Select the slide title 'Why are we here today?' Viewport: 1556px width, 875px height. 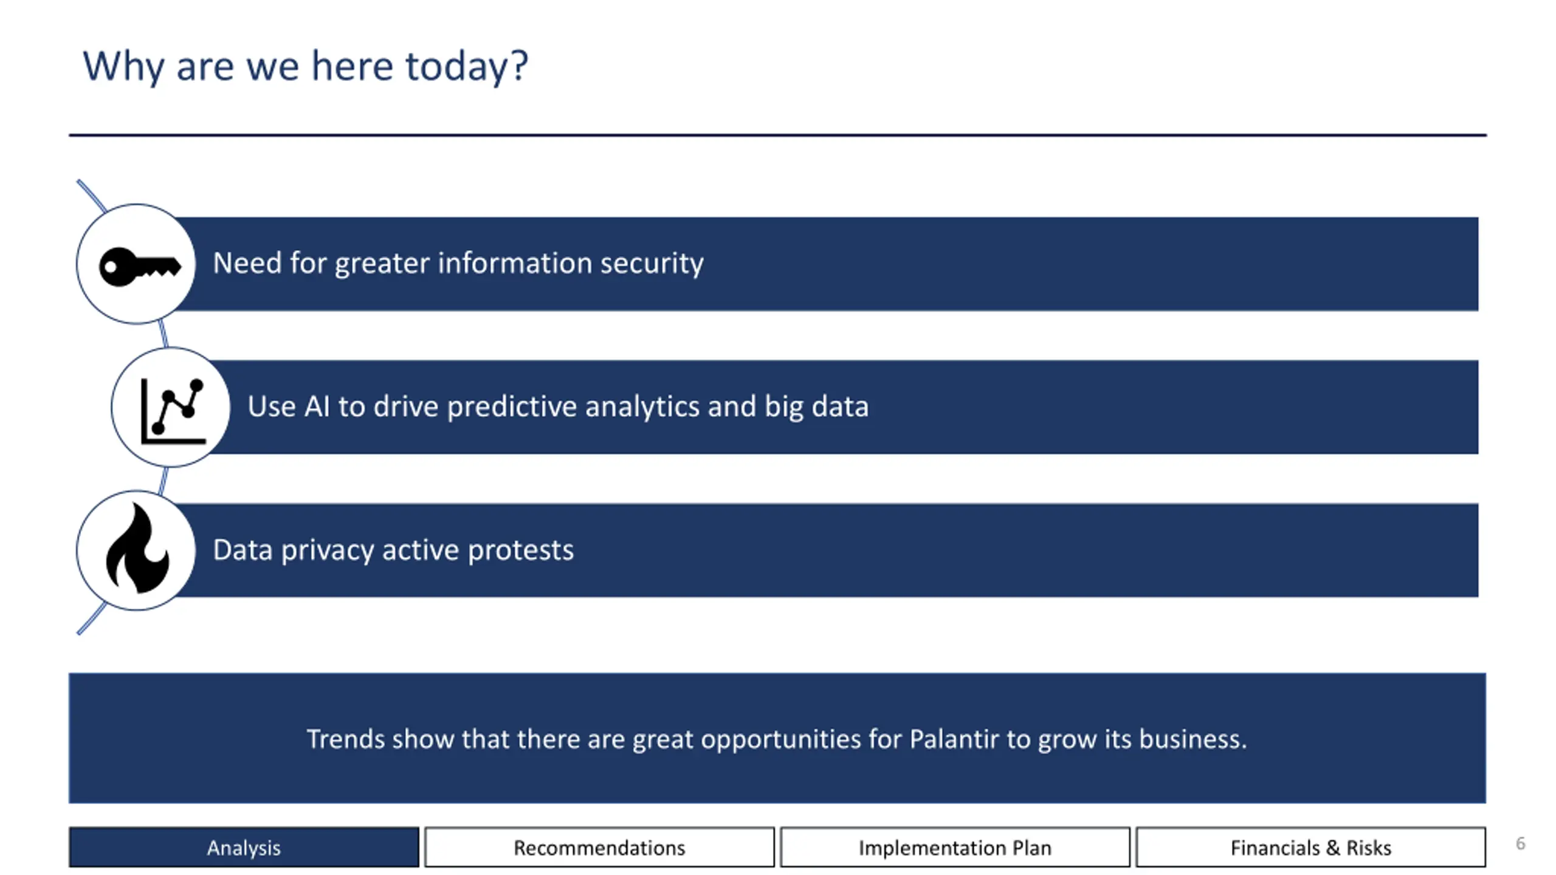point(305,66)
